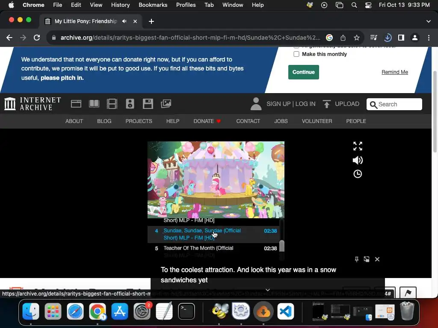The width and height of the screenshot is (438, 328).
Task: Open Terminal in the Dock
Action: (186, 311)
